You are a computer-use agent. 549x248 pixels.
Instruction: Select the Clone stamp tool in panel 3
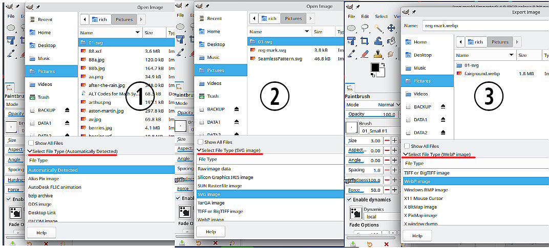tap(378, 54)
